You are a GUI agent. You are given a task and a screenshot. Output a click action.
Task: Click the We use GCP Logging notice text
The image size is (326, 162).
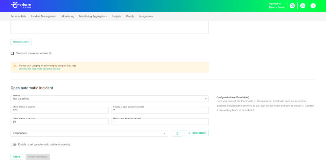pos(47,65)
